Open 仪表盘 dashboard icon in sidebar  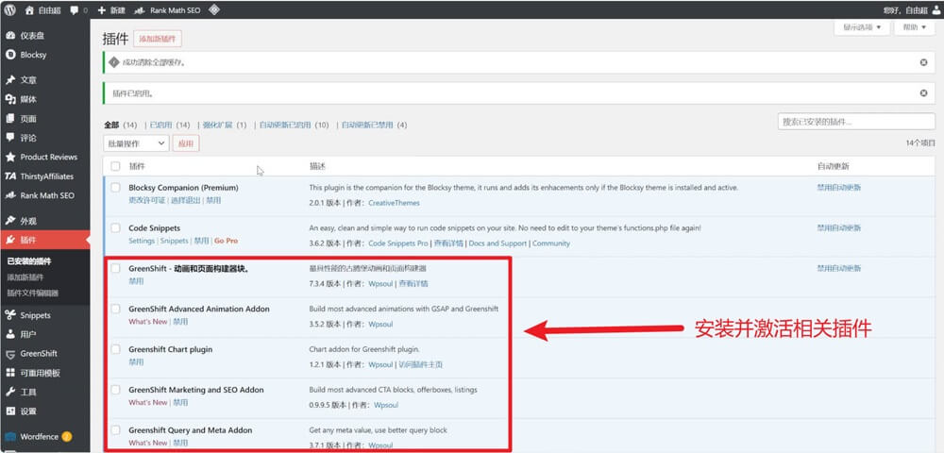click(10, 36)
